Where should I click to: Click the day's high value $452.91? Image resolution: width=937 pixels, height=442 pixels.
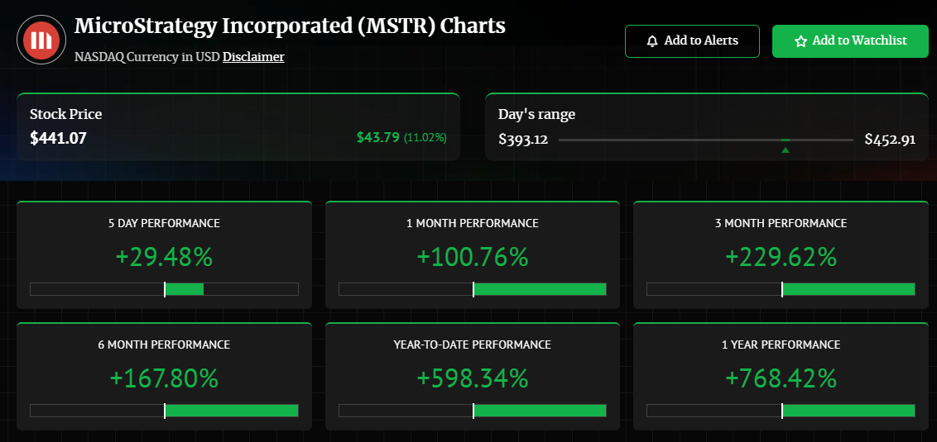point(890,140)
